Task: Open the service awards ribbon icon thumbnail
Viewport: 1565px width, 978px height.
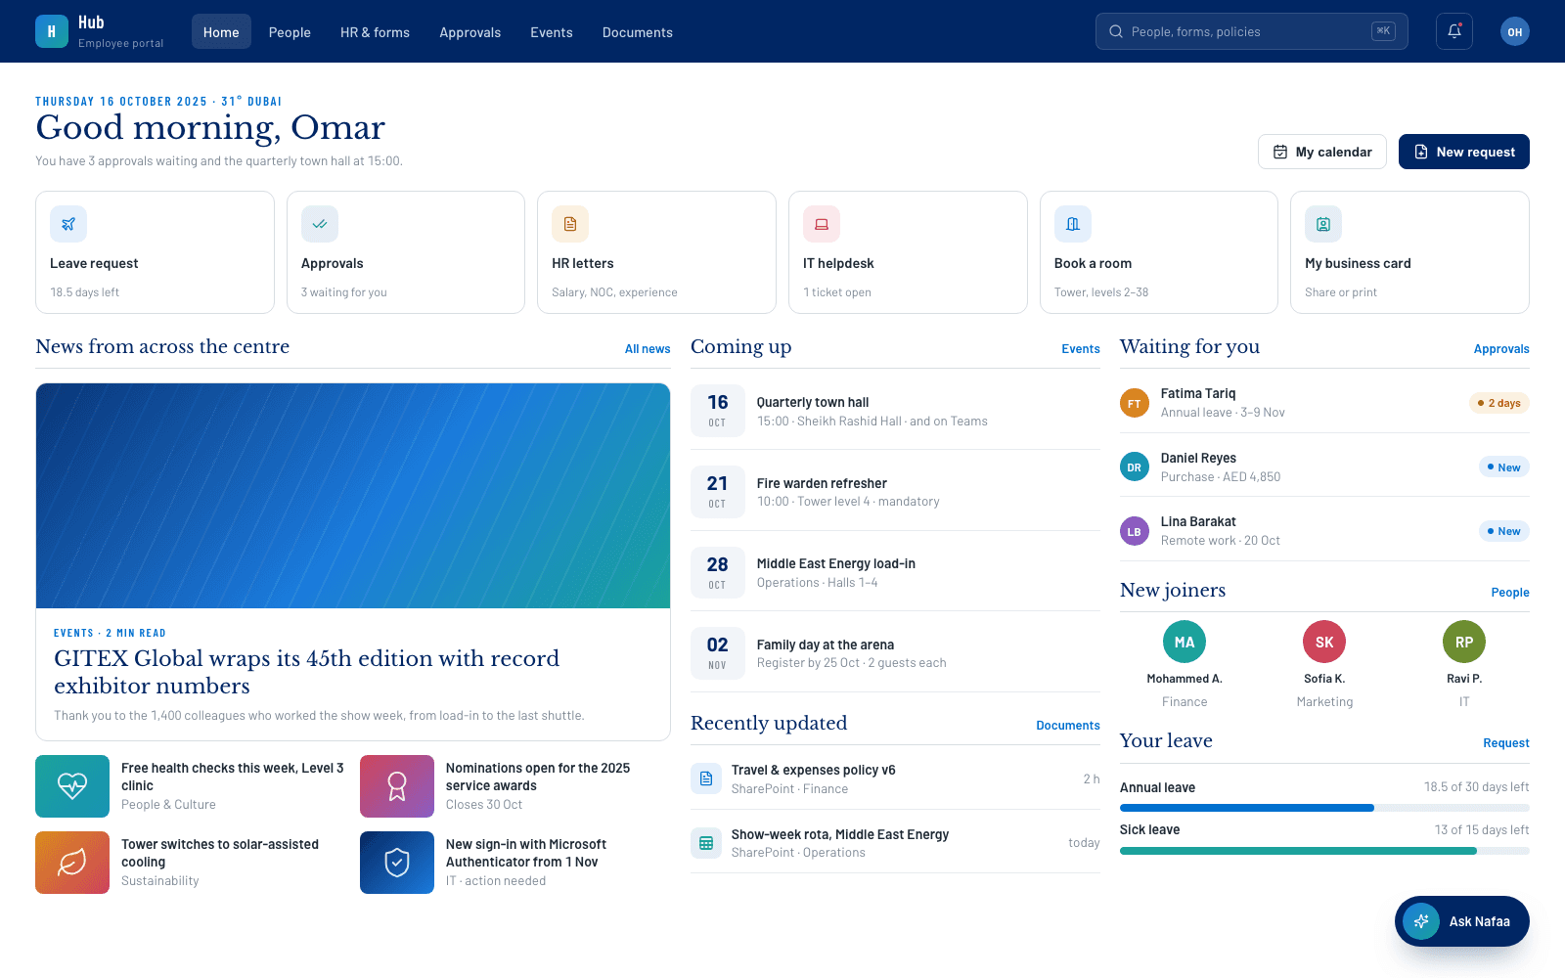Action: click(397, 786)
